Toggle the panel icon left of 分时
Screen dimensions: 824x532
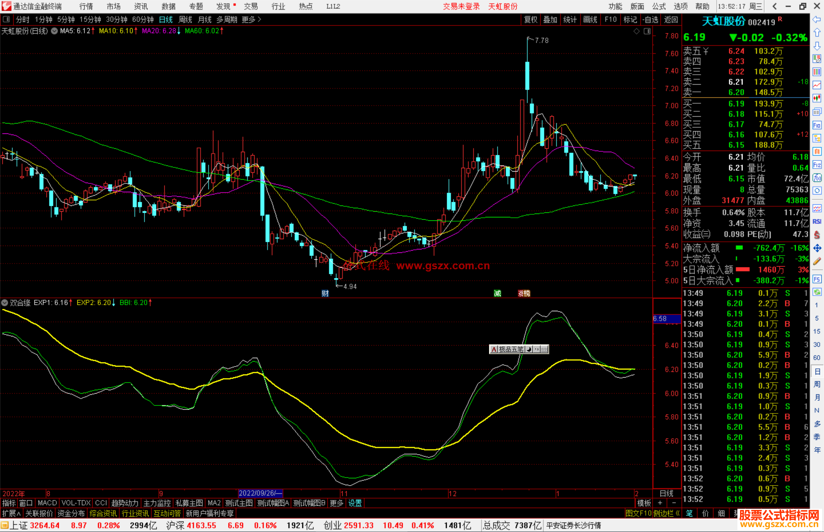tap(6, 19)
